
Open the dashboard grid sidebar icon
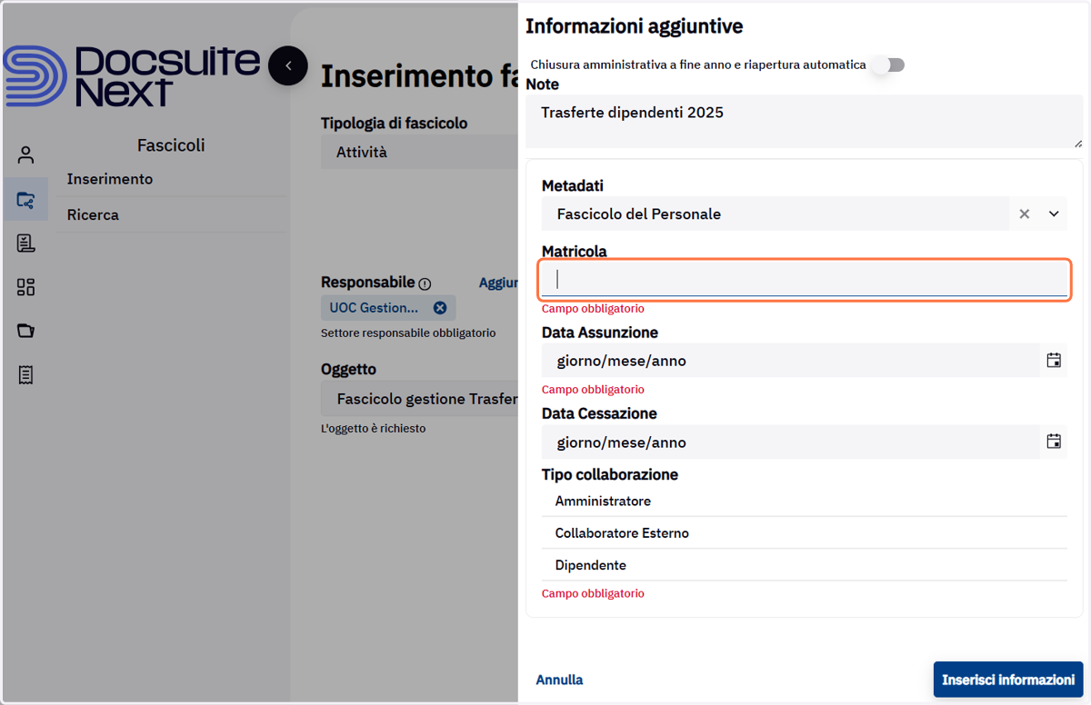[25, 287]
